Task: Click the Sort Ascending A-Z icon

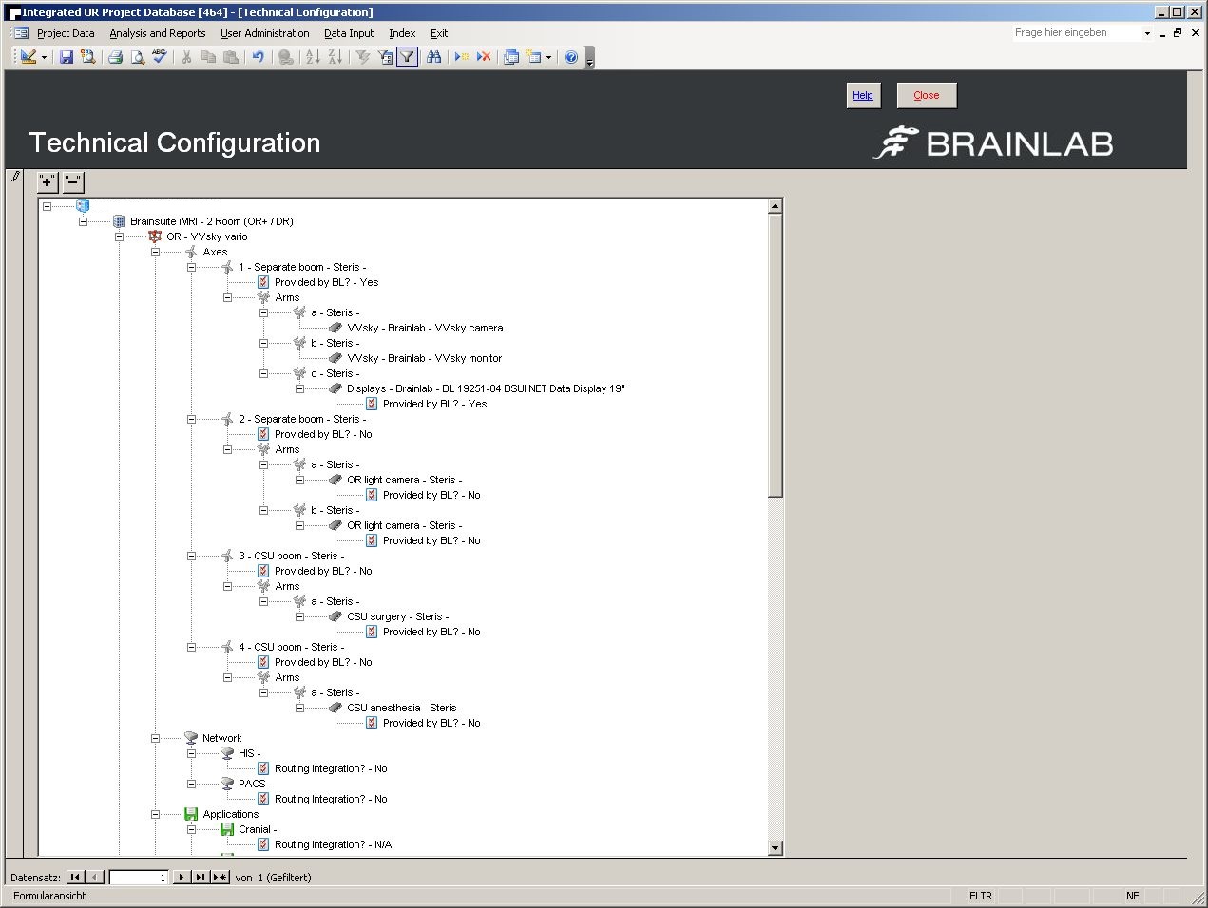Action: [x=313, y=57]
